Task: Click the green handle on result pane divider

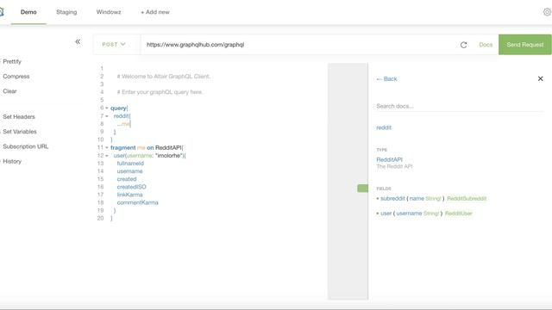Action: coord(362,189)
